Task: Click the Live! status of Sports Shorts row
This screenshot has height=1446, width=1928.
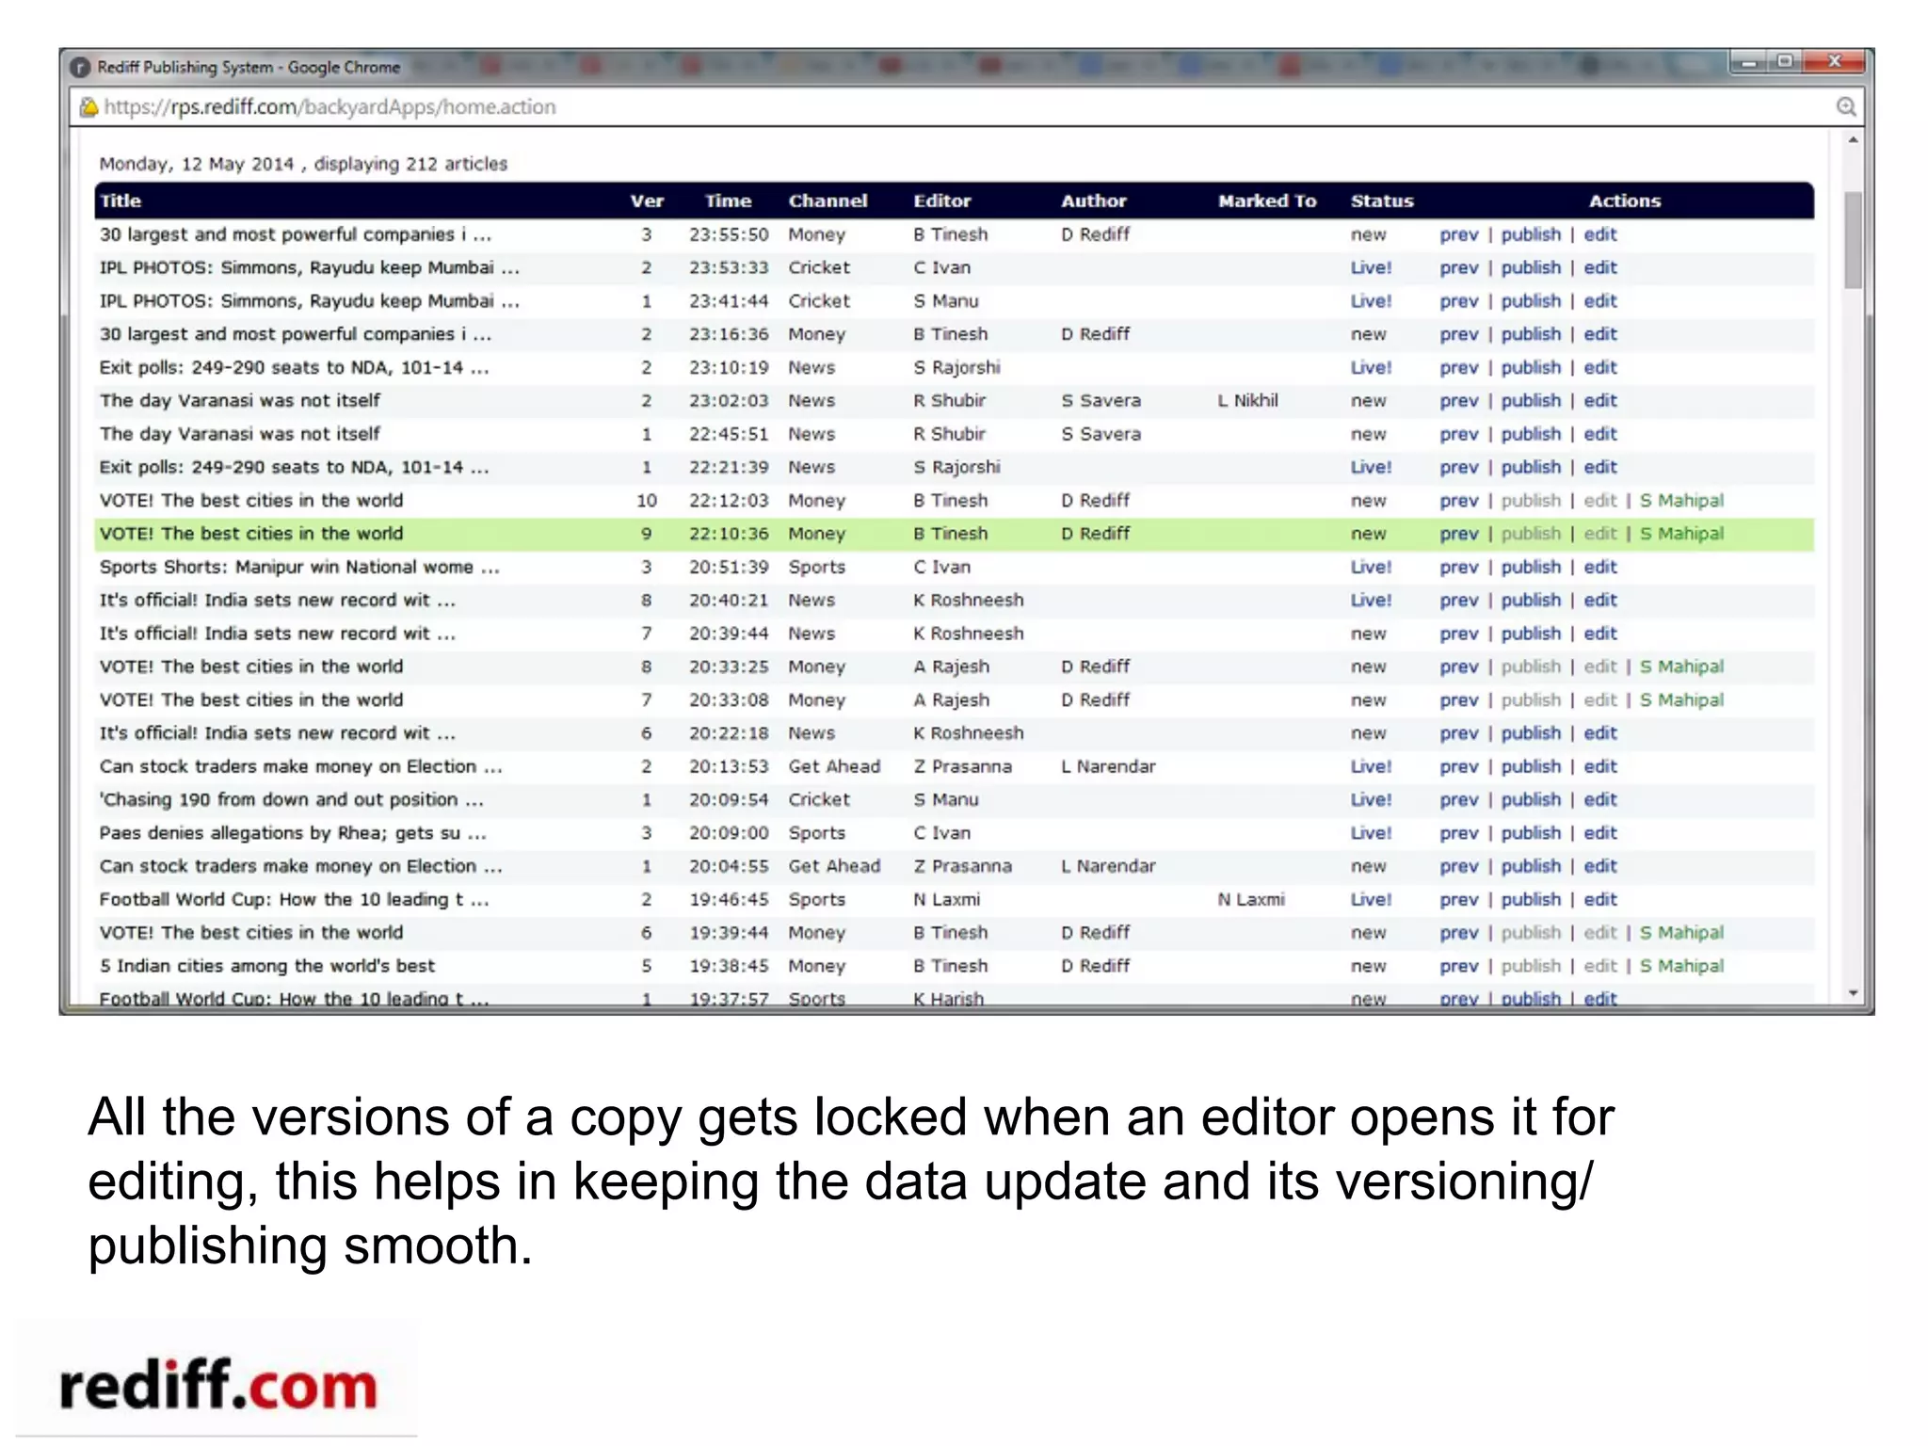Action: [1371, 567]
